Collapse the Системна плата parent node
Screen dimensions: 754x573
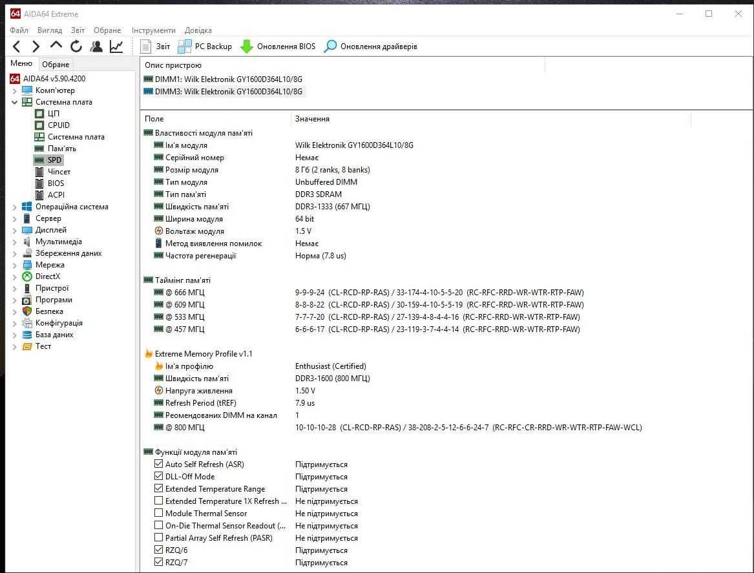coord(14,102)
